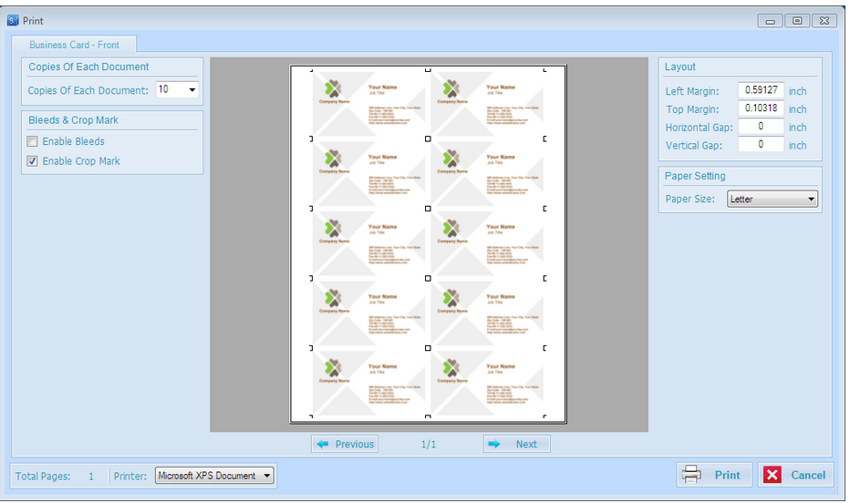The width and height of the screenshot is (850, 503).
Task: Click the Layout group heading
Action: 679,67
